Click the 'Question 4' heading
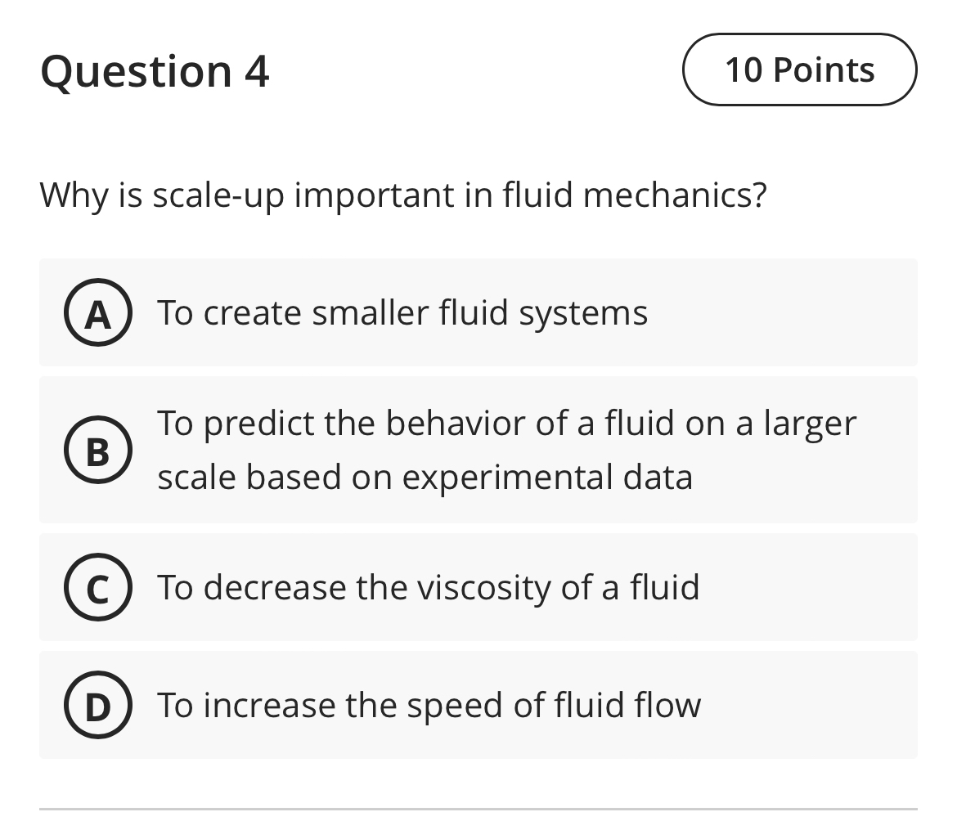 pos(155,70)
